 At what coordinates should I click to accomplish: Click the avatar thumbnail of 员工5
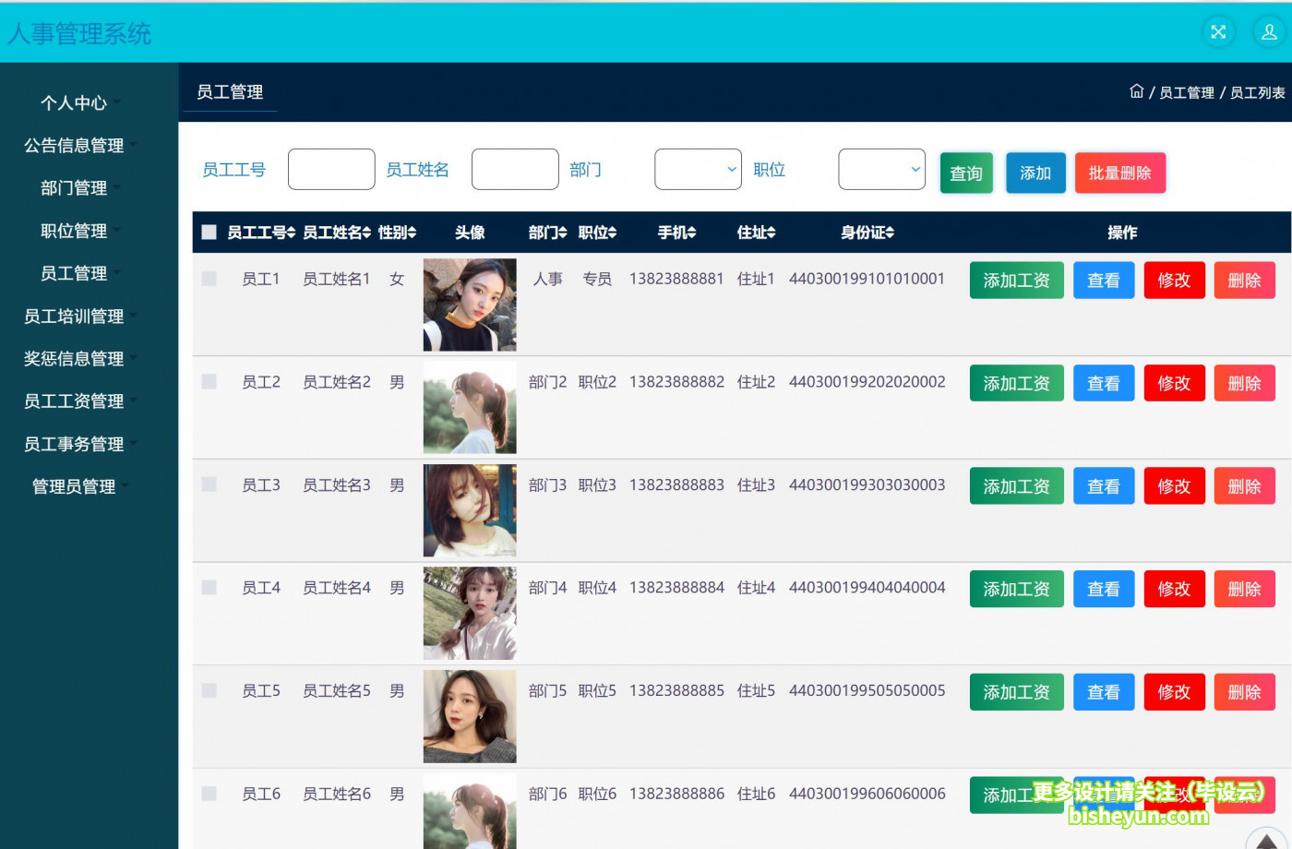coord(470,716)
